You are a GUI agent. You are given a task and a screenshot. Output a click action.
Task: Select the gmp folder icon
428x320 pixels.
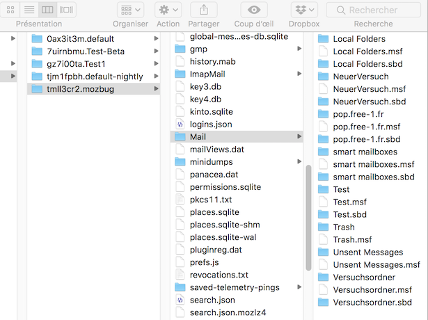coord(180,49)
